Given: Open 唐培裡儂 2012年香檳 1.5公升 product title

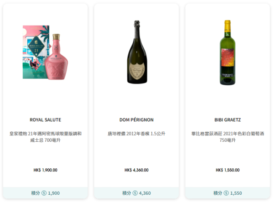Looking at the screenshot, I should click(136, 134).
